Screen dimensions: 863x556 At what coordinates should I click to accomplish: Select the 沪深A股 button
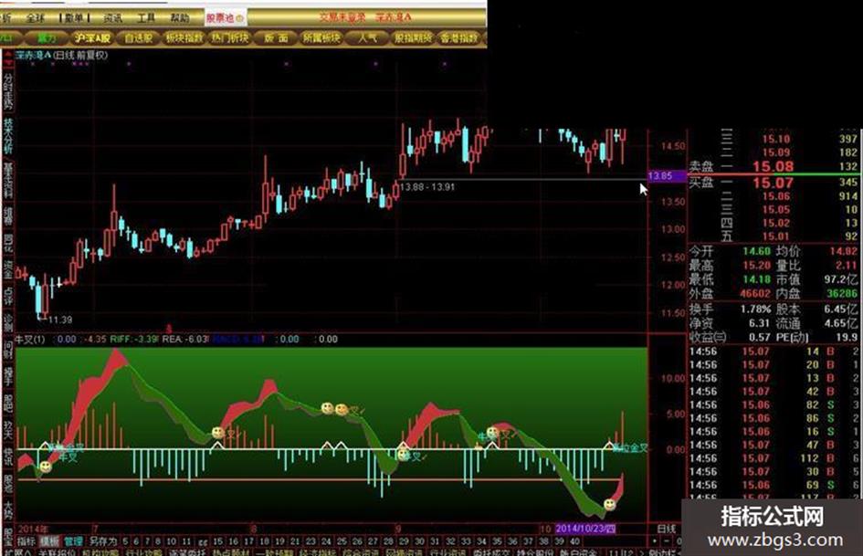click(x=92, y=38)
